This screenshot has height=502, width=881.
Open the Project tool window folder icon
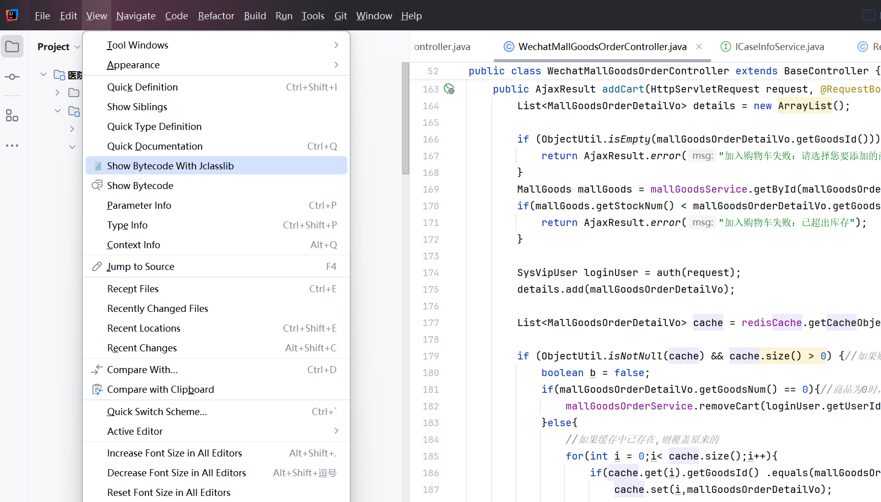[12, 47]
